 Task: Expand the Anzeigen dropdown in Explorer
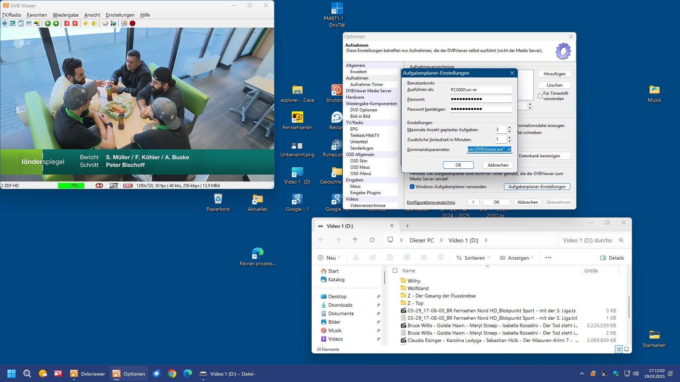click(516, 258)
